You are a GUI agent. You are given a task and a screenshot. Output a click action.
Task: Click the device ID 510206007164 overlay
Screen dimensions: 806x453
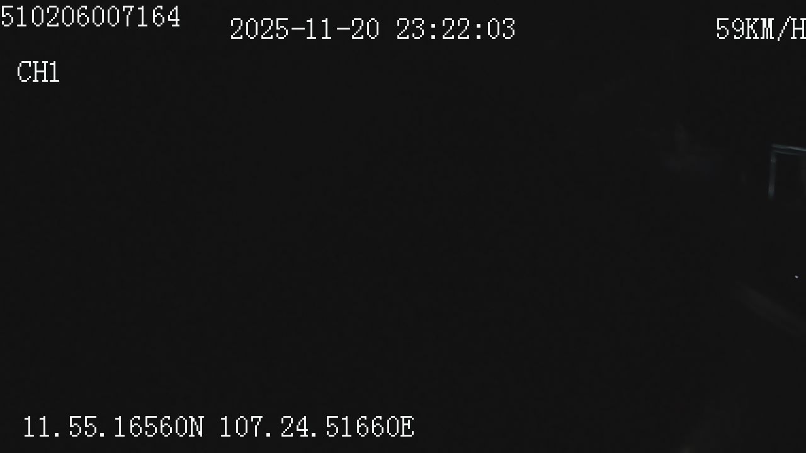(90, 17)
